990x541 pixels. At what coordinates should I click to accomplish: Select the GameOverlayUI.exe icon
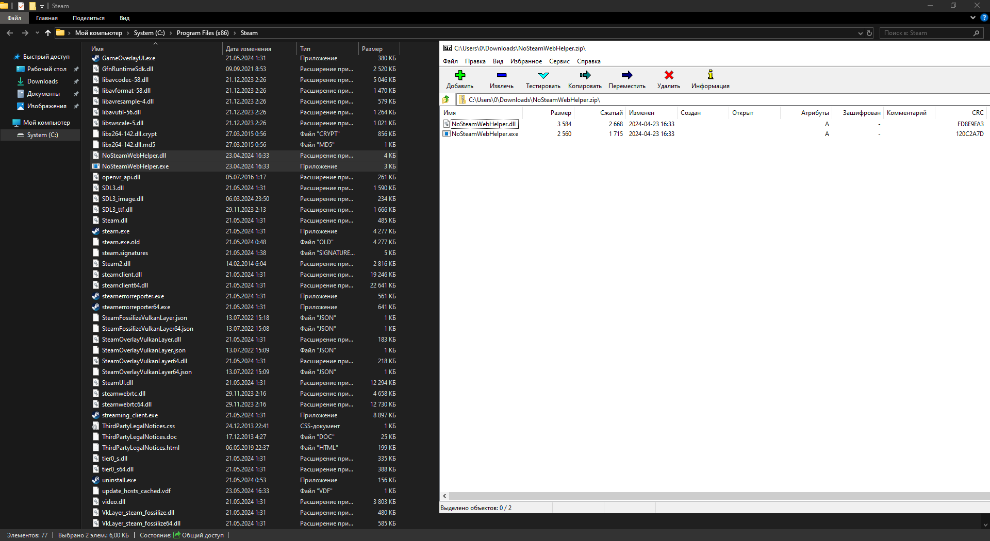tap(95, 58)
